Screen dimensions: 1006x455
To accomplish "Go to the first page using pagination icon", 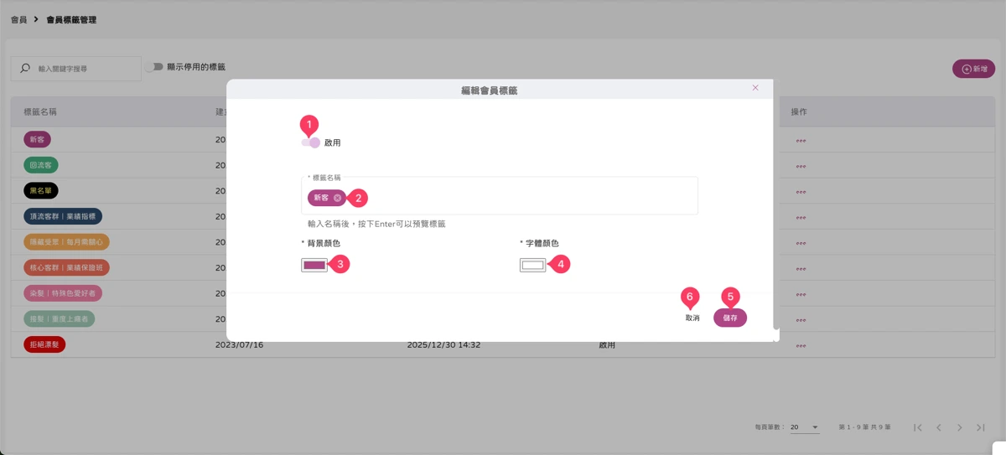I will (x=918, y=427).
